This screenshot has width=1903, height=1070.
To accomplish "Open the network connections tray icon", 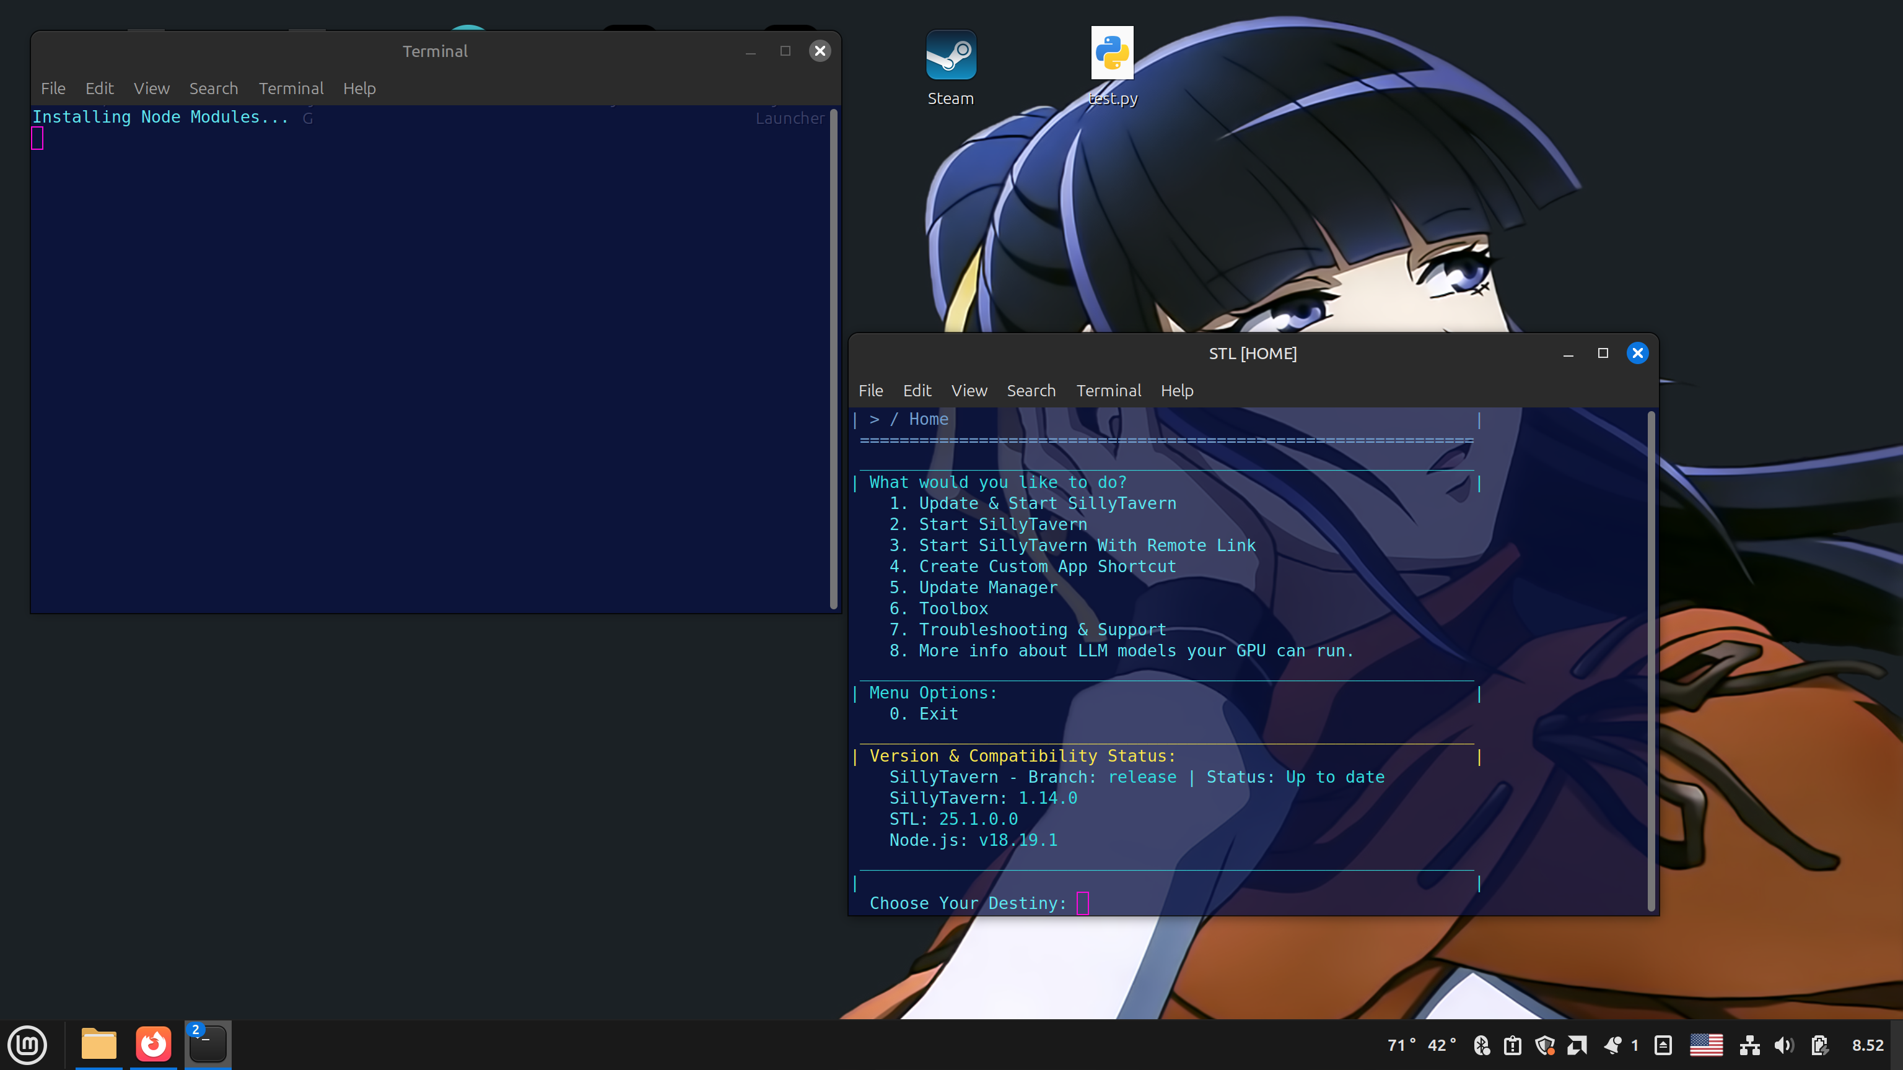I will pos(1749,1045).
